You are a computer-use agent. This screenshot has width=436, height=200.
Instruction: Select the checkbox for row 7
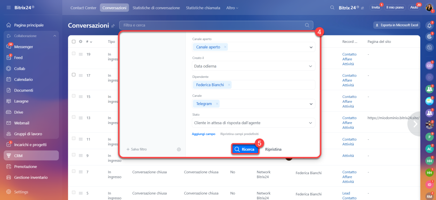click(74, 171)
